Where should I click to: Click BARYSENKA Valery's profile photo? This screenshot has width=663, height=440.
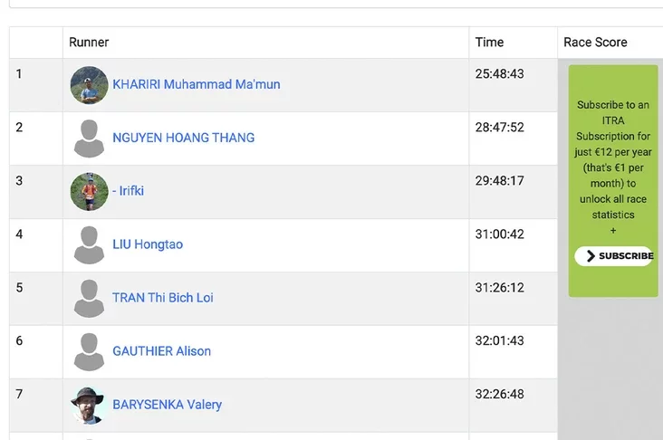pyautogui.click(x=89, y=405)
